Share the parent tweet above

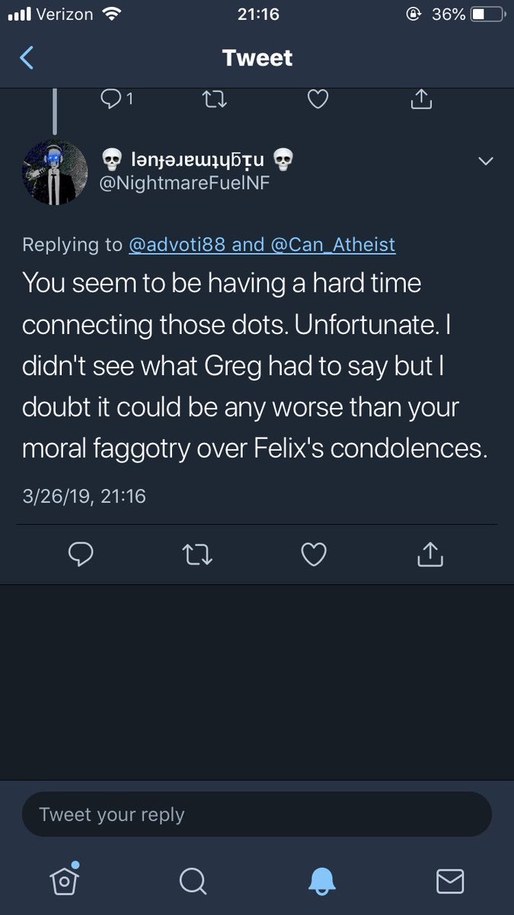(x=421, y=98)
